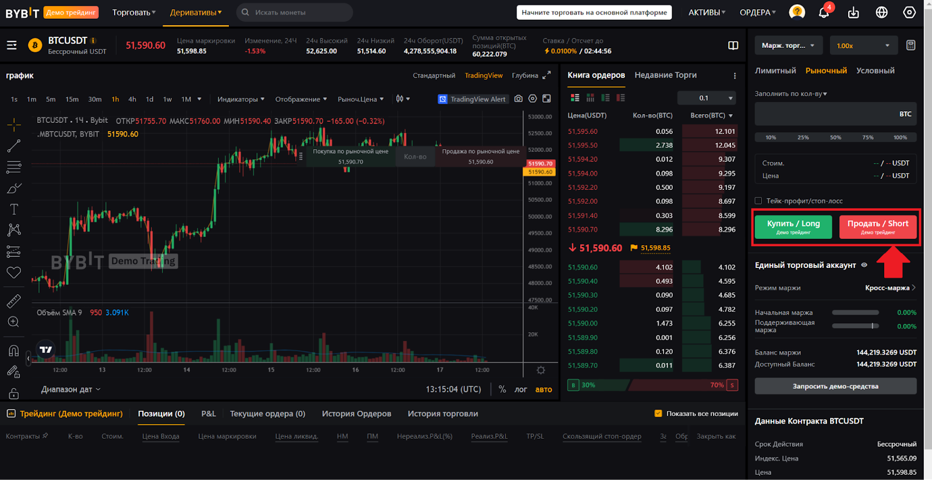Screen dimensions: 932x480
Task: Open order book 0.1 grouping dropdown
Action: pos(715,98)
